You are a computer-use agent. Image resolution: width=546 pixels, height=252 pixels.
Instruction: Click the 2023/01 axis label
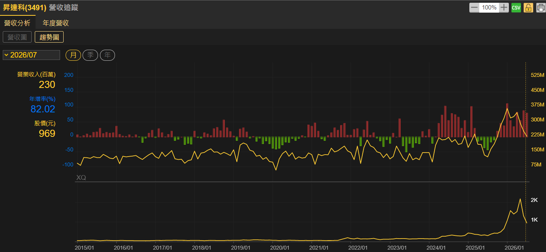(397, 247)
